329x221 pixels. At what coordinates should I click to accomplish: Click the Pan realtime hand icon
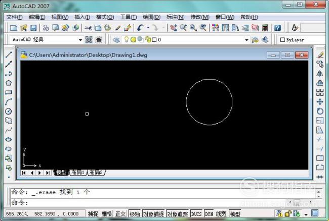[174, 28]
